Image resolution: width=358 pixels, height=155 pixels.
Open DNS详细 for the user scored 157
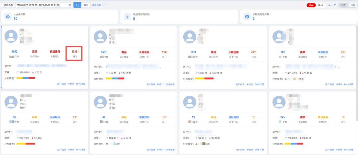(x=170, y=149)
